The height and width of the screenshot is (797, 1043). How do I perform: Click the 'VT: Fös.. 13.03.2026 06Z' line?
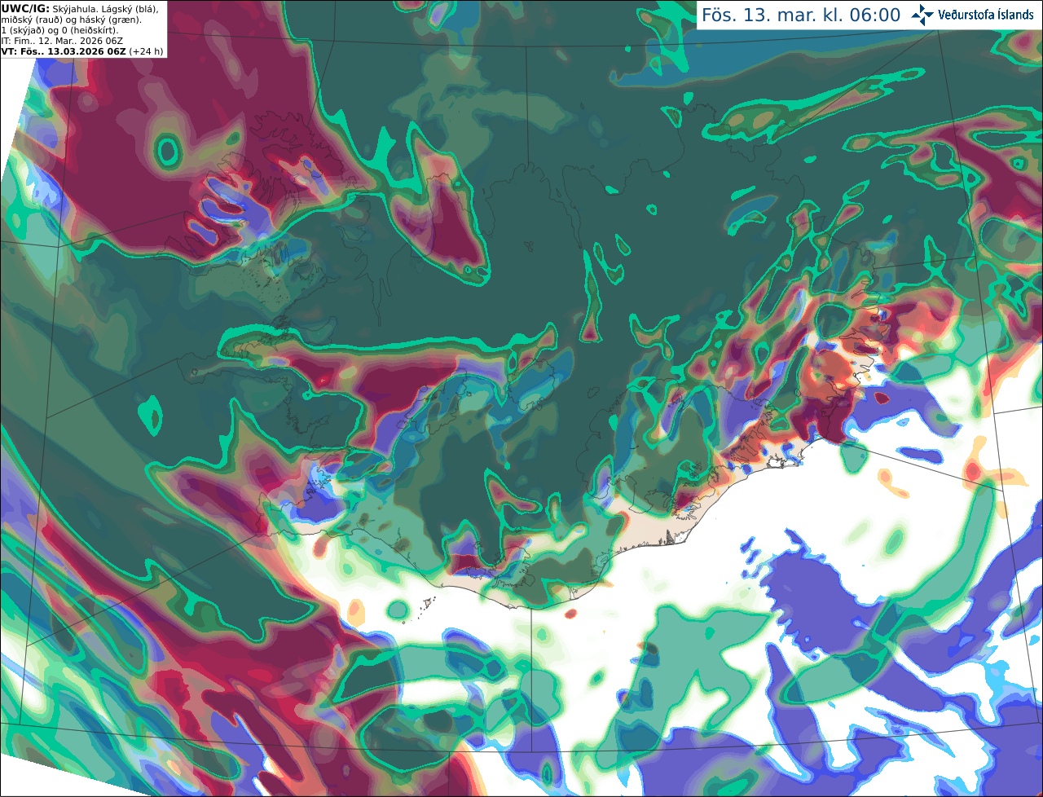pyautogui.click(x=64, y=51)
